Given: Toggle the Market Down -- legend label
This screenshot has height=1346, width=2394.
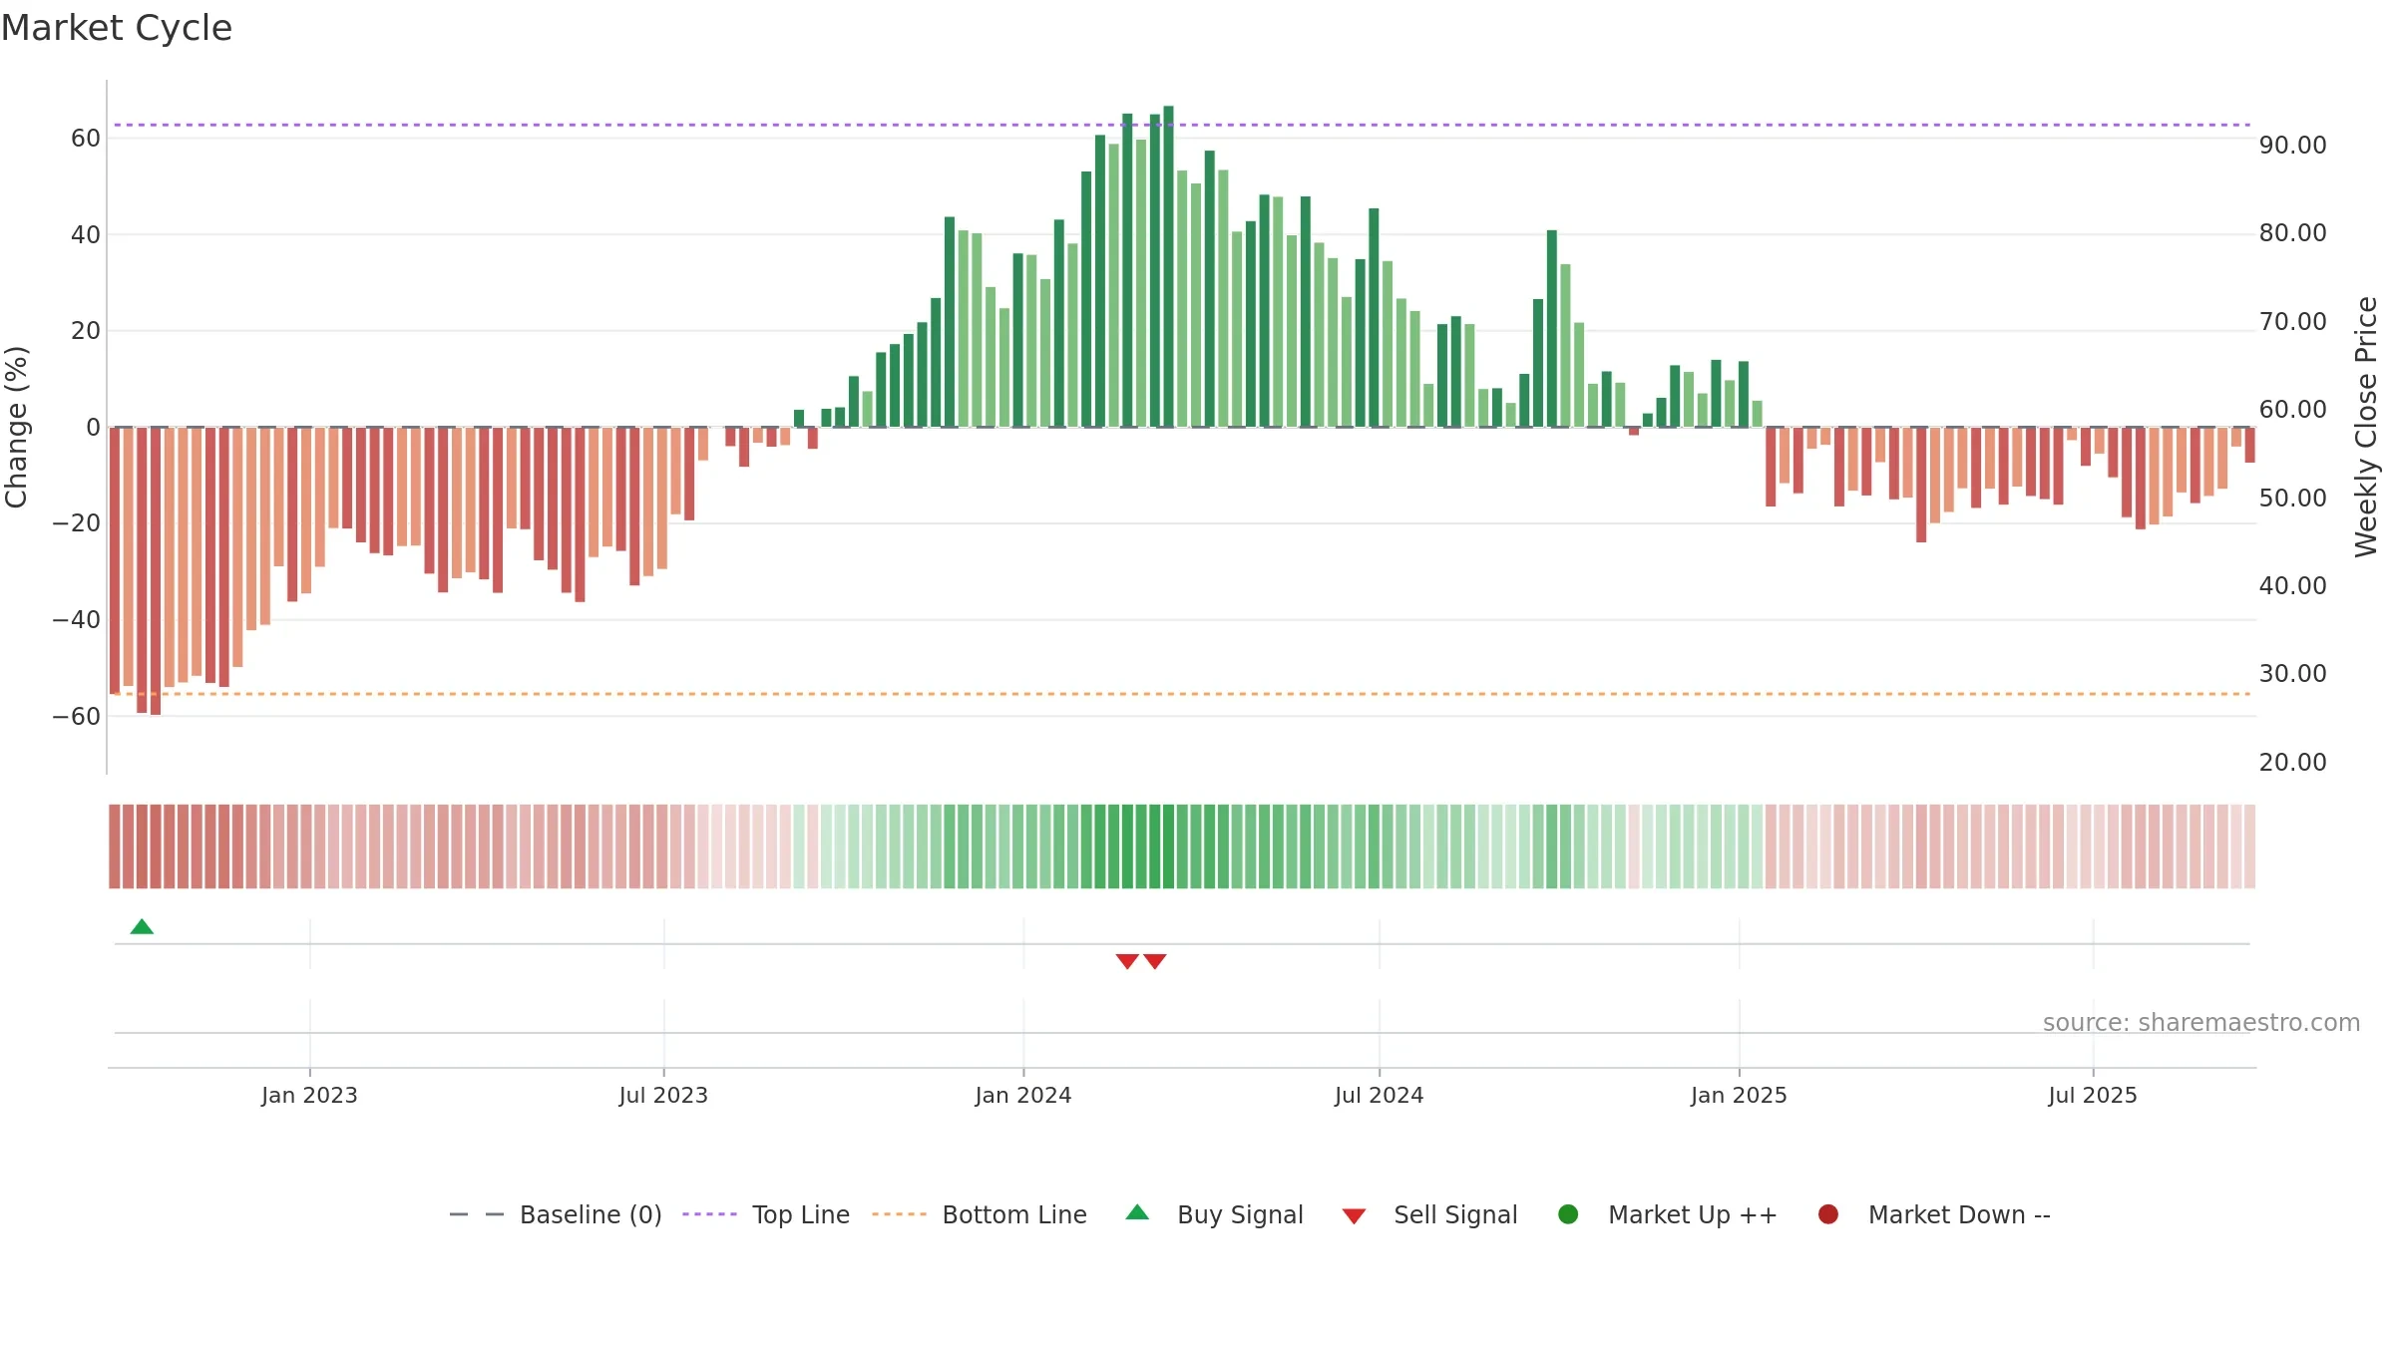Looking at the screenshot, I should point(1959,1214).
